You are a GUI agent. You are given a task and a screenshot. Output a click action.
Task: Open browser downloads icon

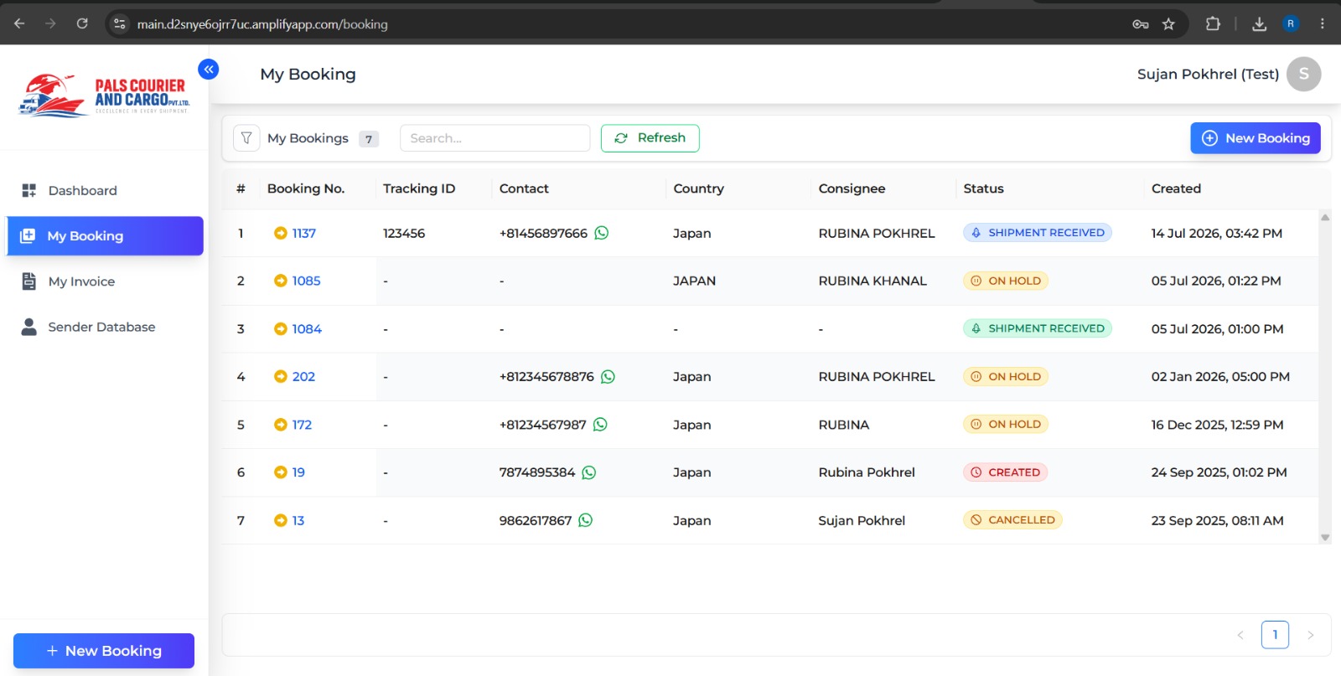(x=1259, y=23)
